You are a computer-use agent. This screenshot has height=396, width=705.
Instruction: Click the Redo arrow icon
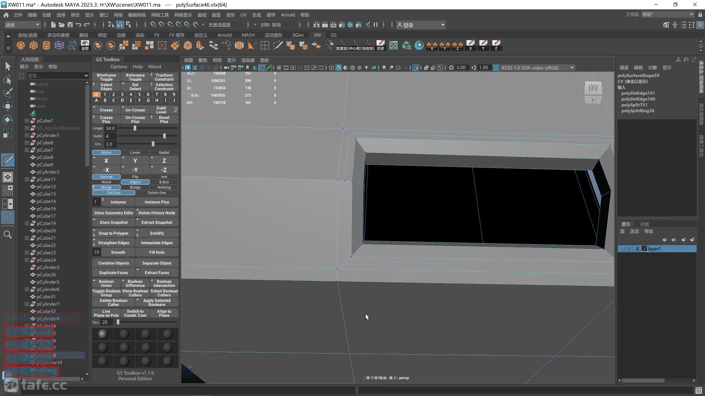click(87, 25)
